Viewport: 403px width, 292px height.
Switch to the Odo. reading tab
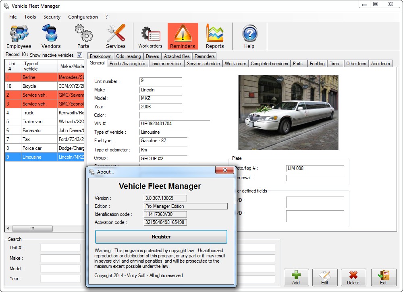(129, 56)
